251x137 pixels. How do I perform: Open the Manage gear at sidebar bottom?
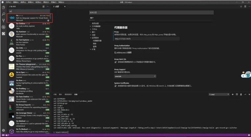pos(3,130)
